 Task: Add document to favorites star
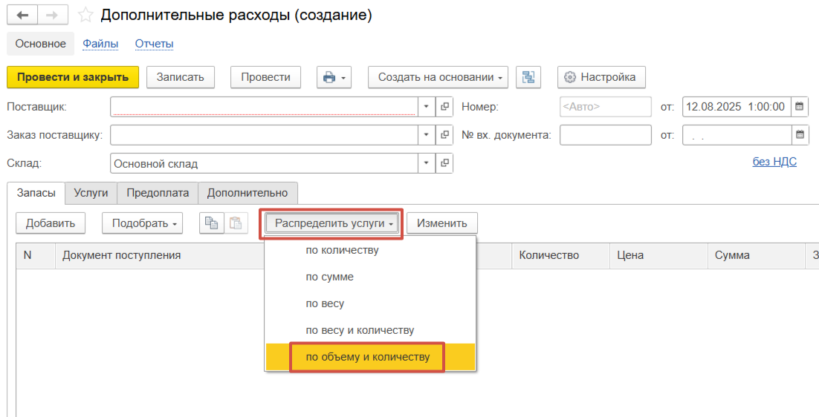[x=86, y=16]
